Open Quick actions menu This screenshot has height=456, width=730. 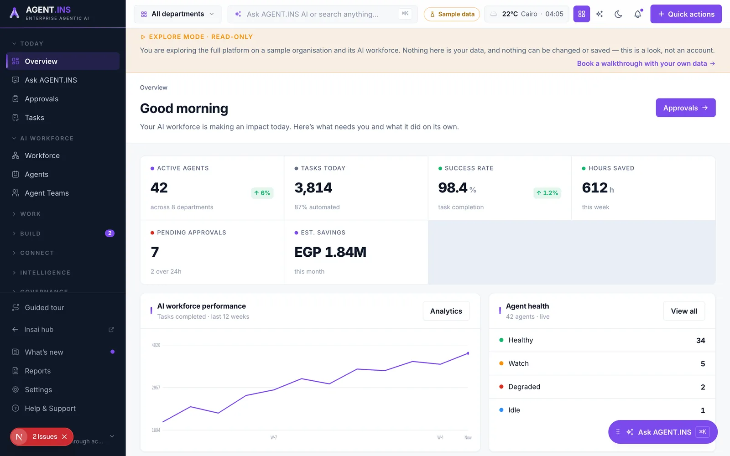[686, 14]
